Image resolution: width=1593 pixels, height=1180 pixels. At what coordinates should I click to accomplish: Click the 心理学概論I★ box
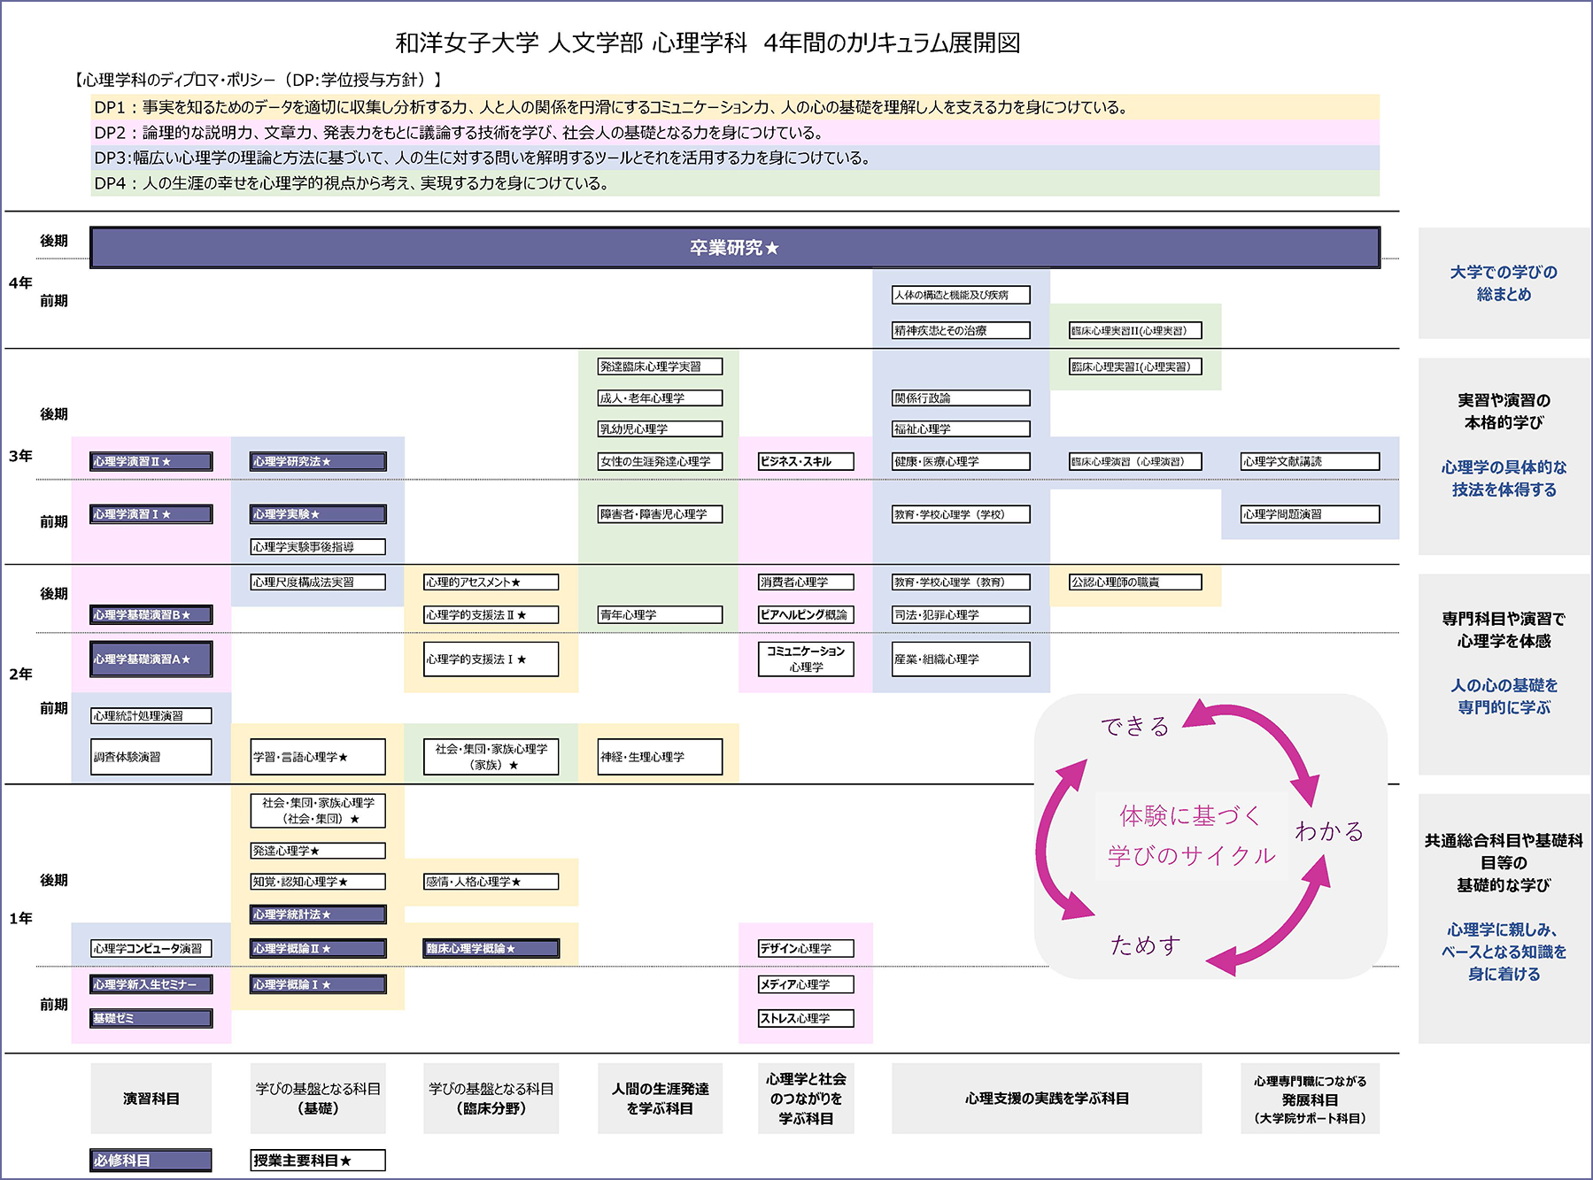318,984
